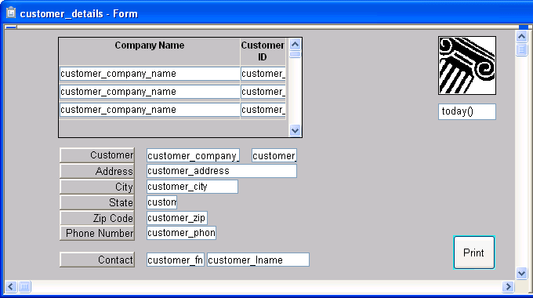Click the Phone Number label
The height and width of the screenshot is (298, 533).
(97, 233)
